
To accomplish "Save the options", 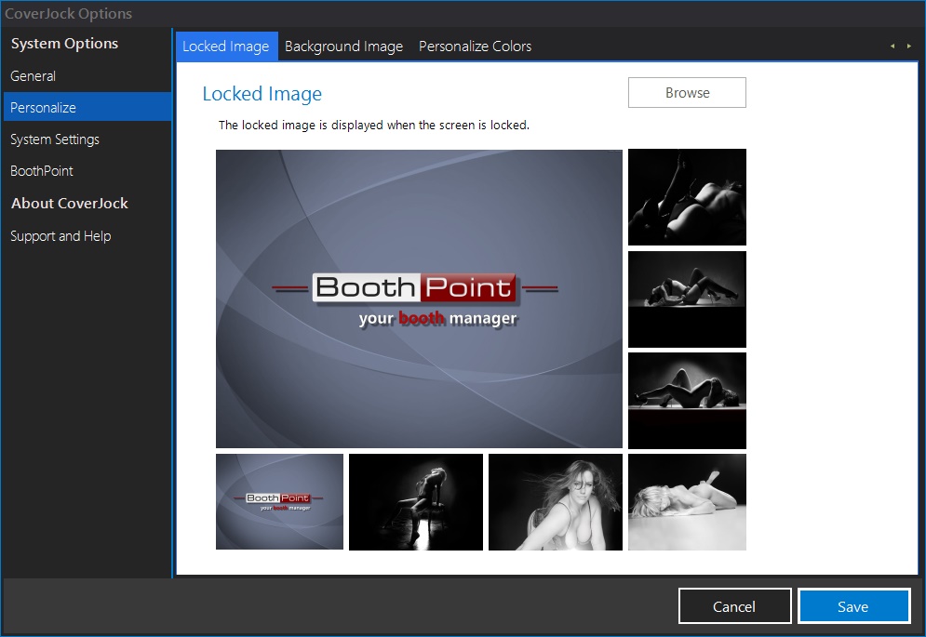I will (x=853, y=606).
